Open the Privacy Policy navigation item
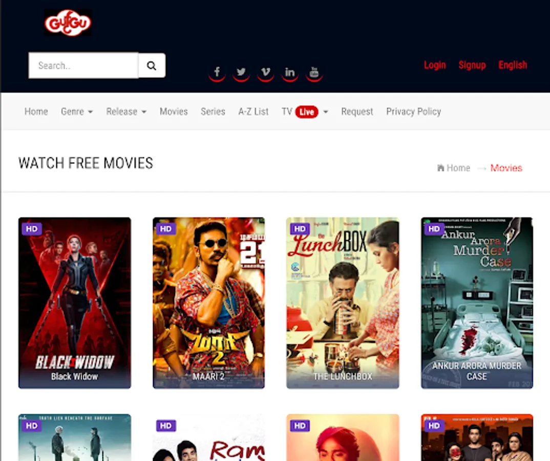The image size is (550, 461). pyautogui.click(x=414, y=112)
